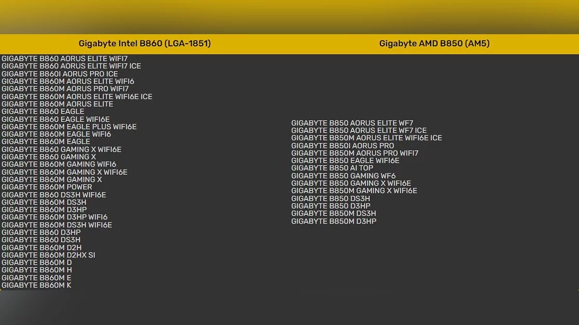This screenshot has height=325, width=579.
Task: Select GIGABYTE B860M EAGLE row
Action: [x=46, y=142]
